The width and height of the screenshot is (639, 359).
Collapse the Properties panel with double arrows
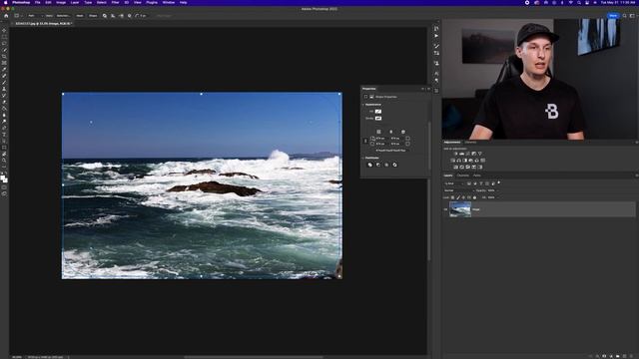422,89
